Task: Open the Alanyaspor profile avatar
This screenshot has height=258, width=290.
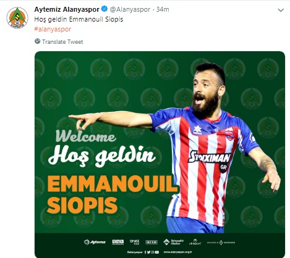Action: tap(17, 18)
